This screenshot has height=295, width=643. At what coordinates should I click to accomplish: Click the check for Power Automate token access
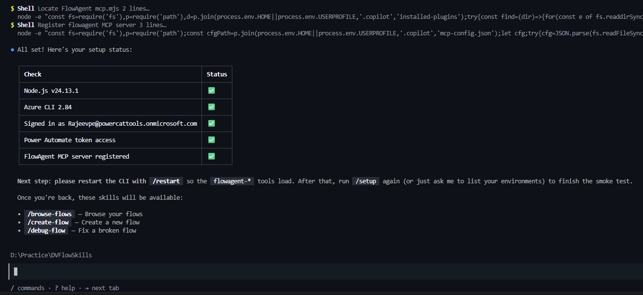coord(212,140)
